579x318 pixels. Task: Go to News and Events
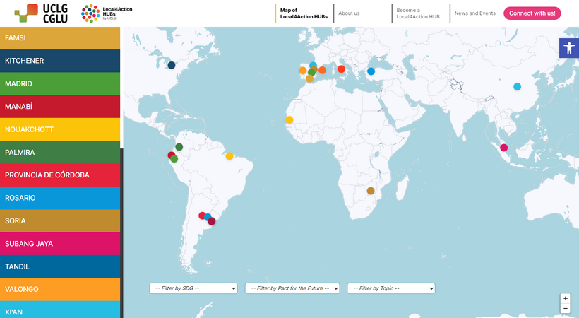[474, 13]
